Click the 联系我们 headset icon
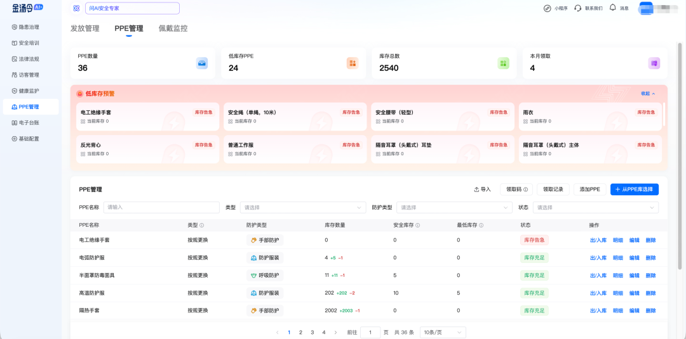Viewport: 686px width, 339px height. tap(578, 8)
